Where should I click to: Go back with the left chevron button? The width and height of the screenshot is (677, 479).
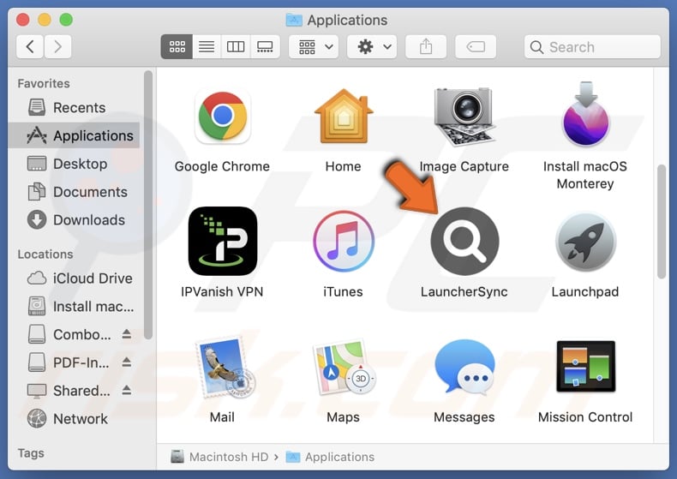pos(30,46)
